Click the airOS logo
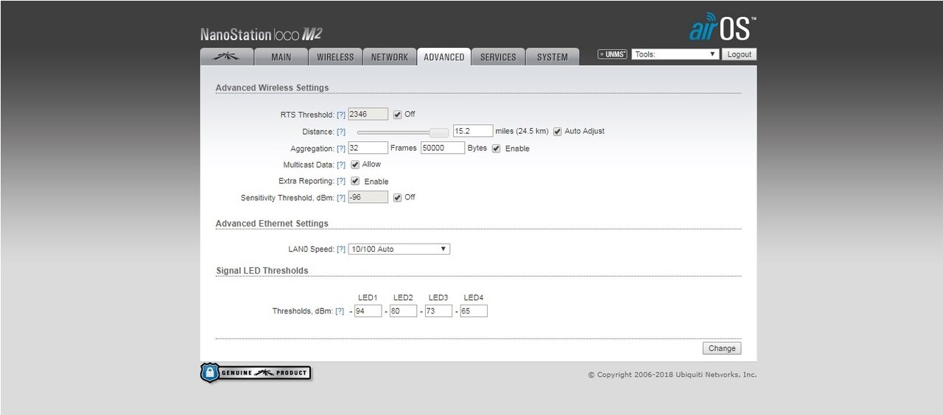Viewport: 943px width, 415px height. (723, 28)
